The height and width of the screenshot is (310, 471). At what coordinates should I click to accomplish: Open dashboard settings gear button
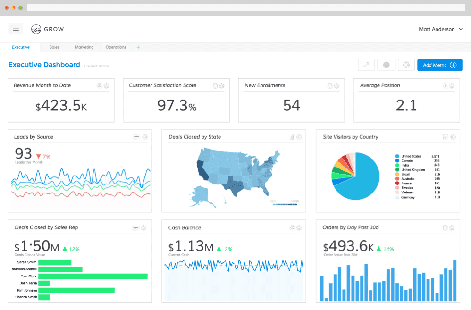pos(406,65)
